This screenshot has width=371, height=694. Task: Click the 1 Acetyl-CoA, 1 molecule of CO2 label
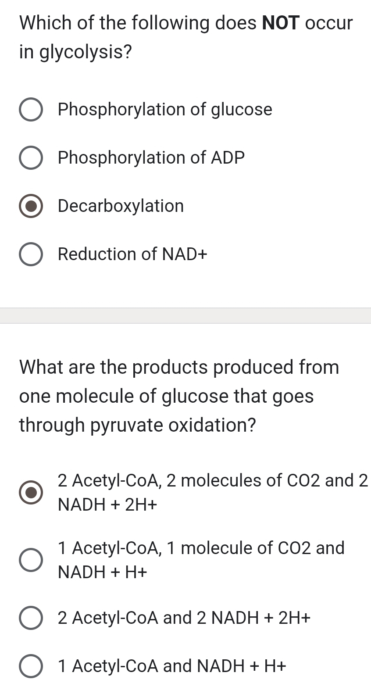[201, 559]
